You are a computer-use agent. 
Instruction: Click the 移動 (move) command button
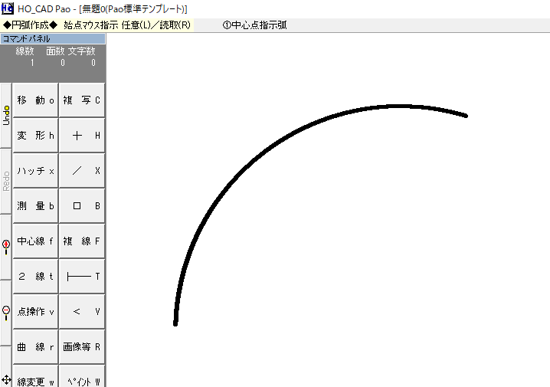click(x=36, y=100)
